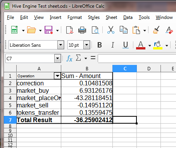Click the Formula equals icon
The width and height of the screenshot is (176, 148).
point(93,58)
